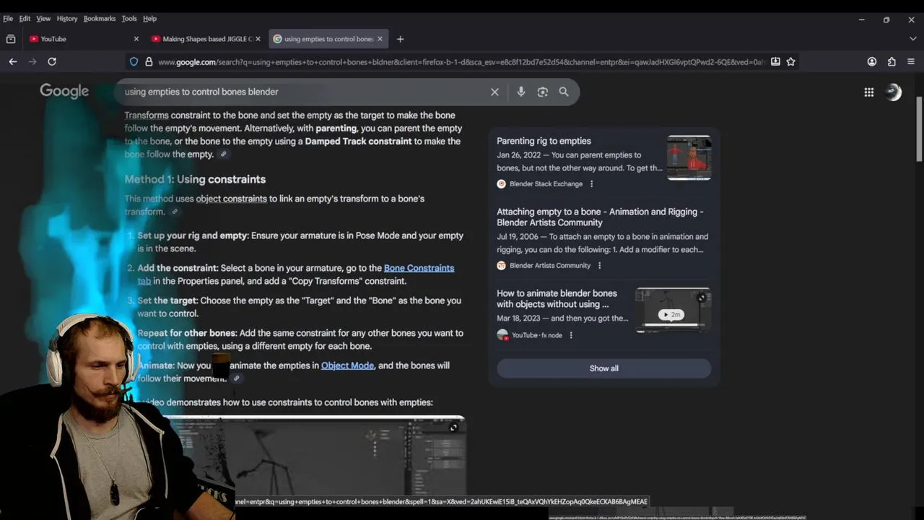The height and width of the screenshot is (520, 924).
Task: Open Firefox tab overview icon
Action: (11, 39)
